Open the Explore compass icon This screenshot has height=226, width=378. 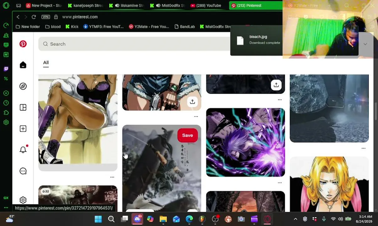(x=23, y=86)
